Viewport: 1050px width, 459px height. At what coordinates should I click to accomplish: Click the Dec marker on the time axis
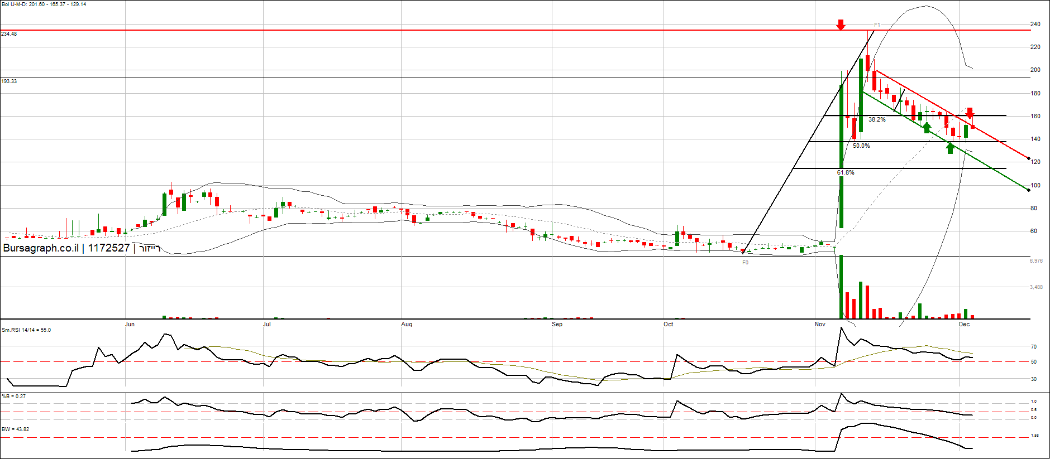tap(965, 324)
